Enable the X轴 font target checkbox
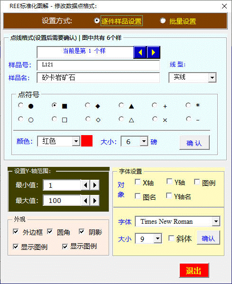 click(x=138, y=182)
